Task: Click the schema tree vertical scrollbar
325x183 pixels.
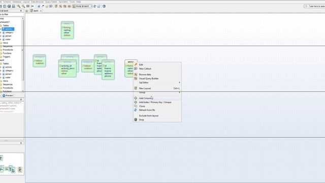Action: [x=23, y=55]
